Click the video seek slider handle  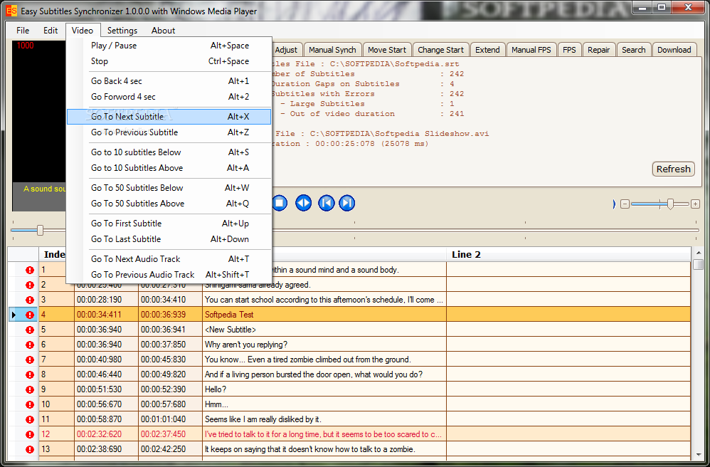pyautogui.click(x=40, y=230)
